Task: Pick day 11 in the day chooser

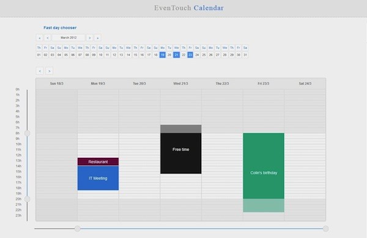Action: pos(107,55)
